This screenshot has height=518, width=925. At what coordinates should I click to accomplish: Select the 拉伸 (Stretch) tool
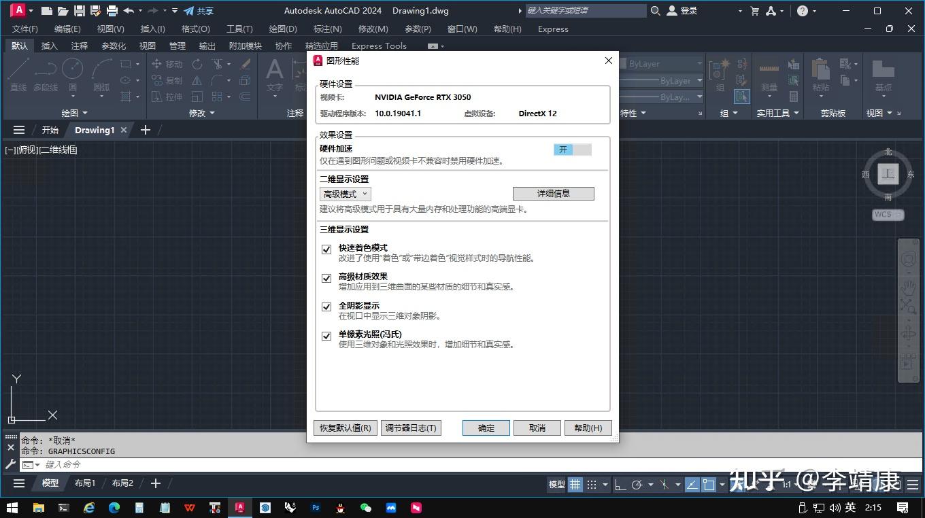(x=168, y=97)
